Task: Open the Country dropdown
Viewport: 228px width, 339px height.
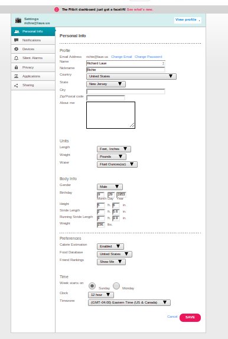Action: (131, 76)
